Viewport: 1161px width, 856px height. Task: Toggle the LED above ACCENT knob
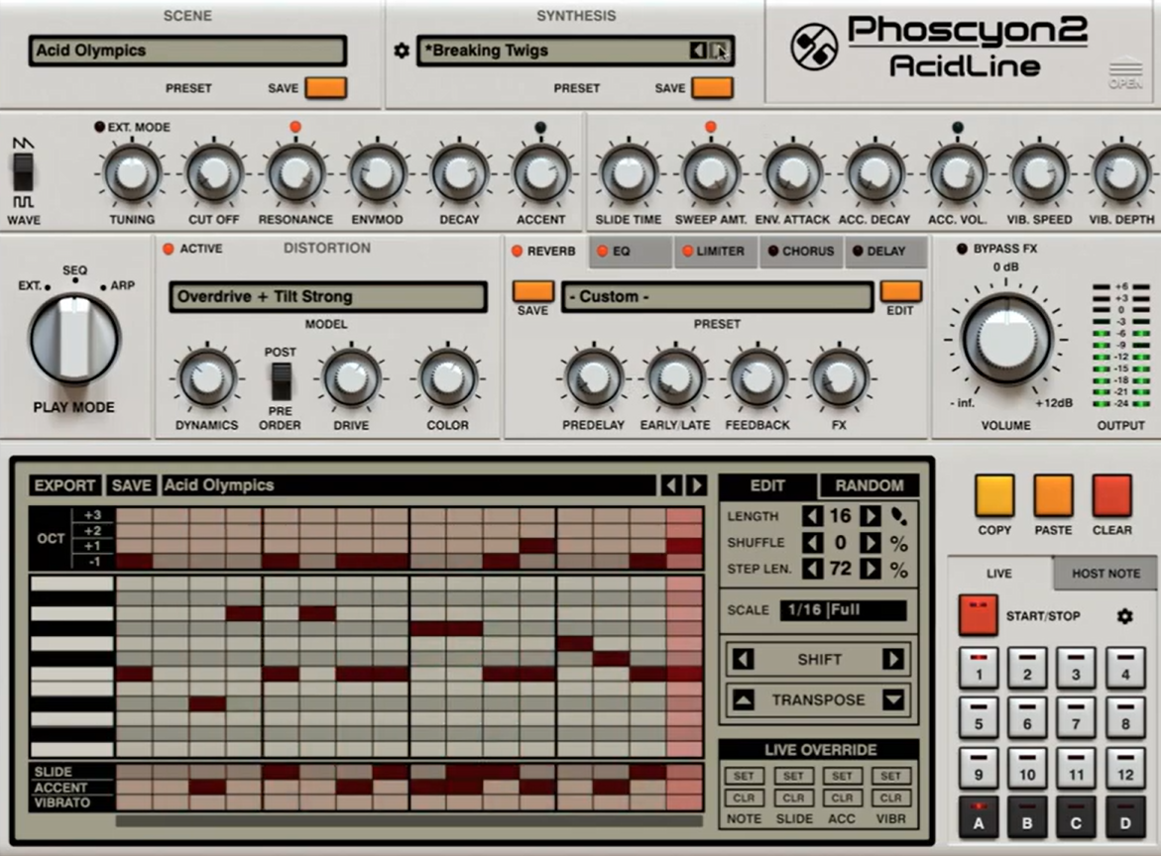(x=540, y=127)
